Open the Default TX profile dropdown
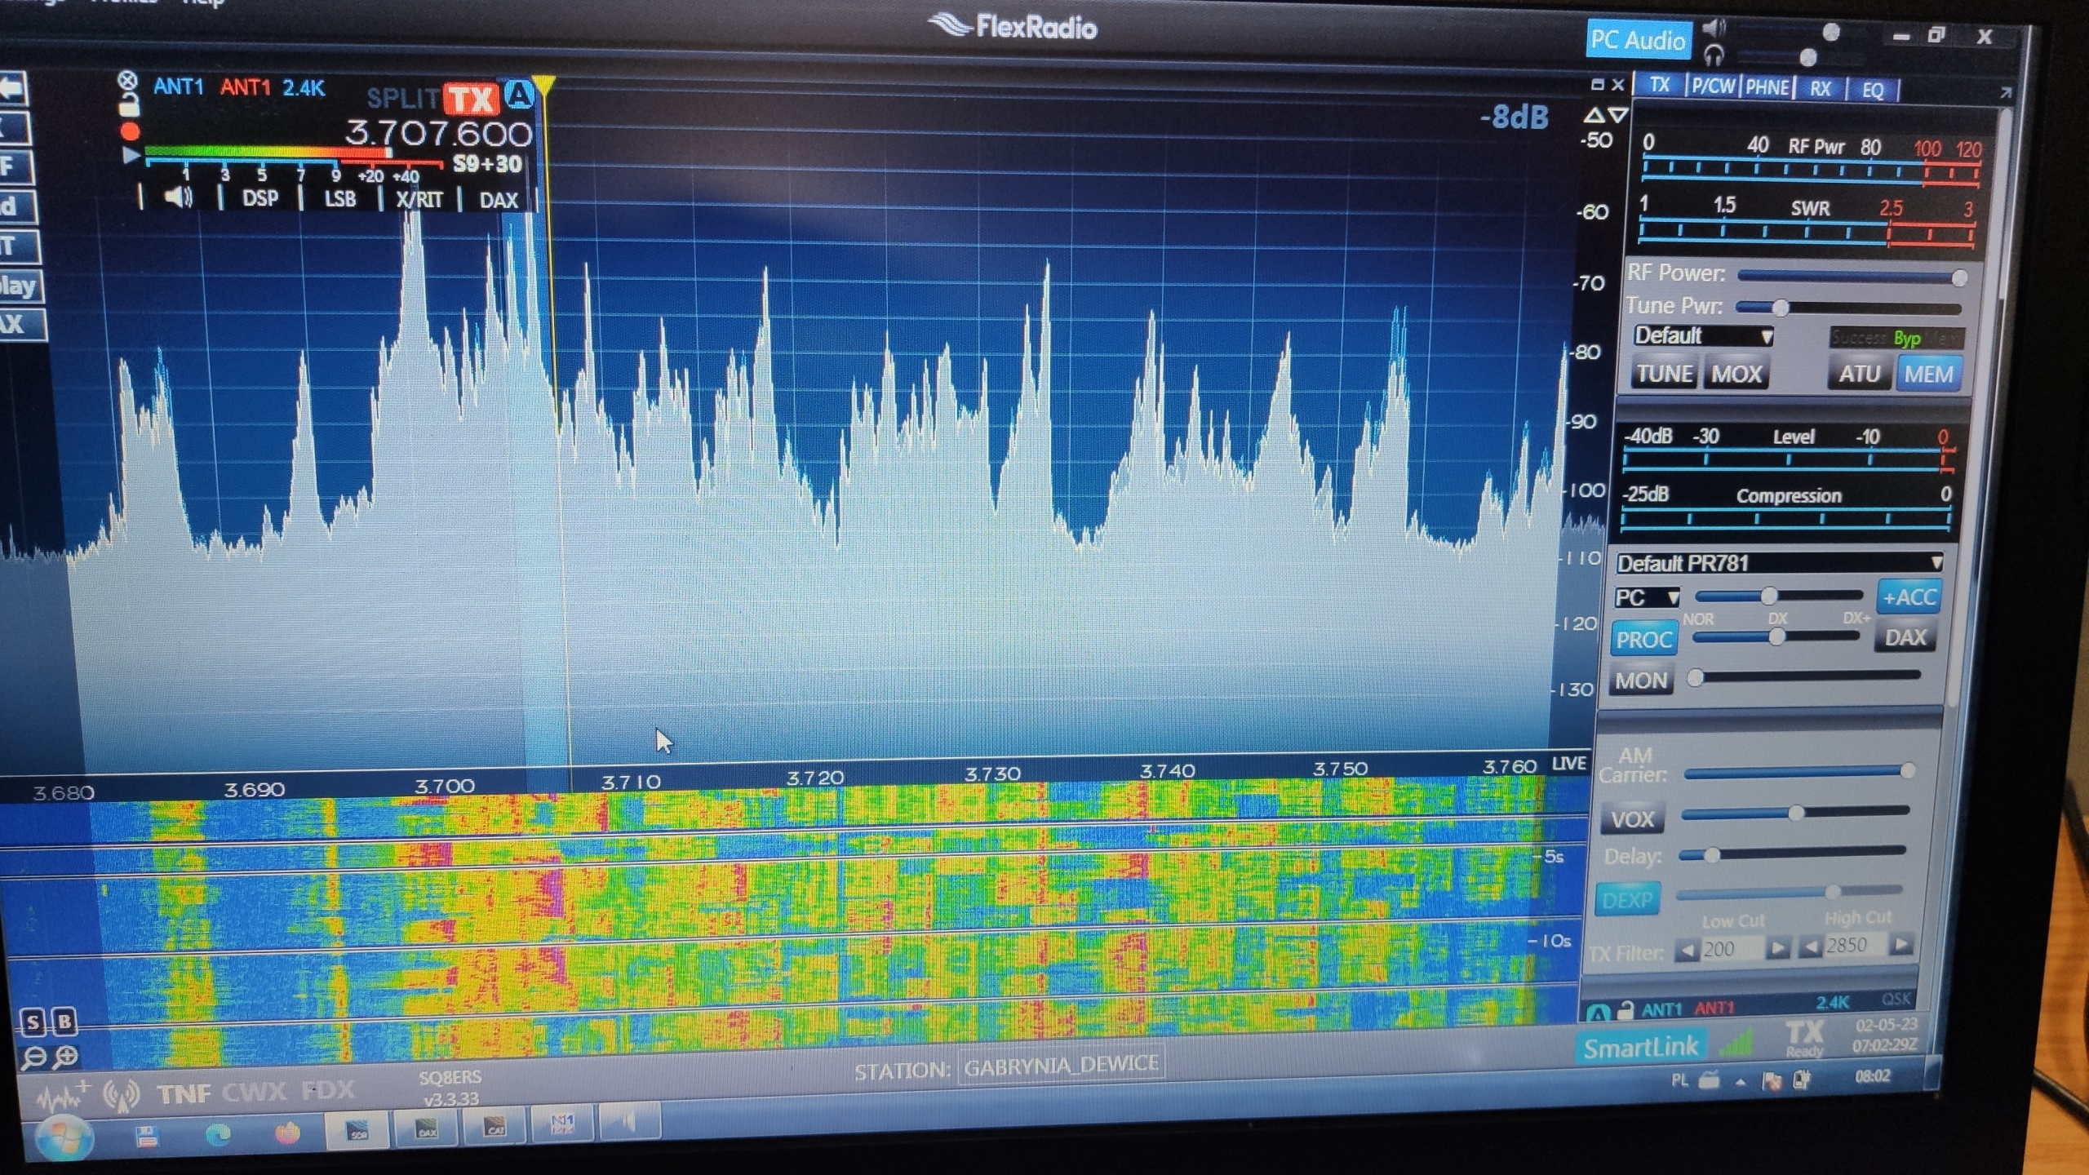2089x1175 pixels. (1703, 336)
